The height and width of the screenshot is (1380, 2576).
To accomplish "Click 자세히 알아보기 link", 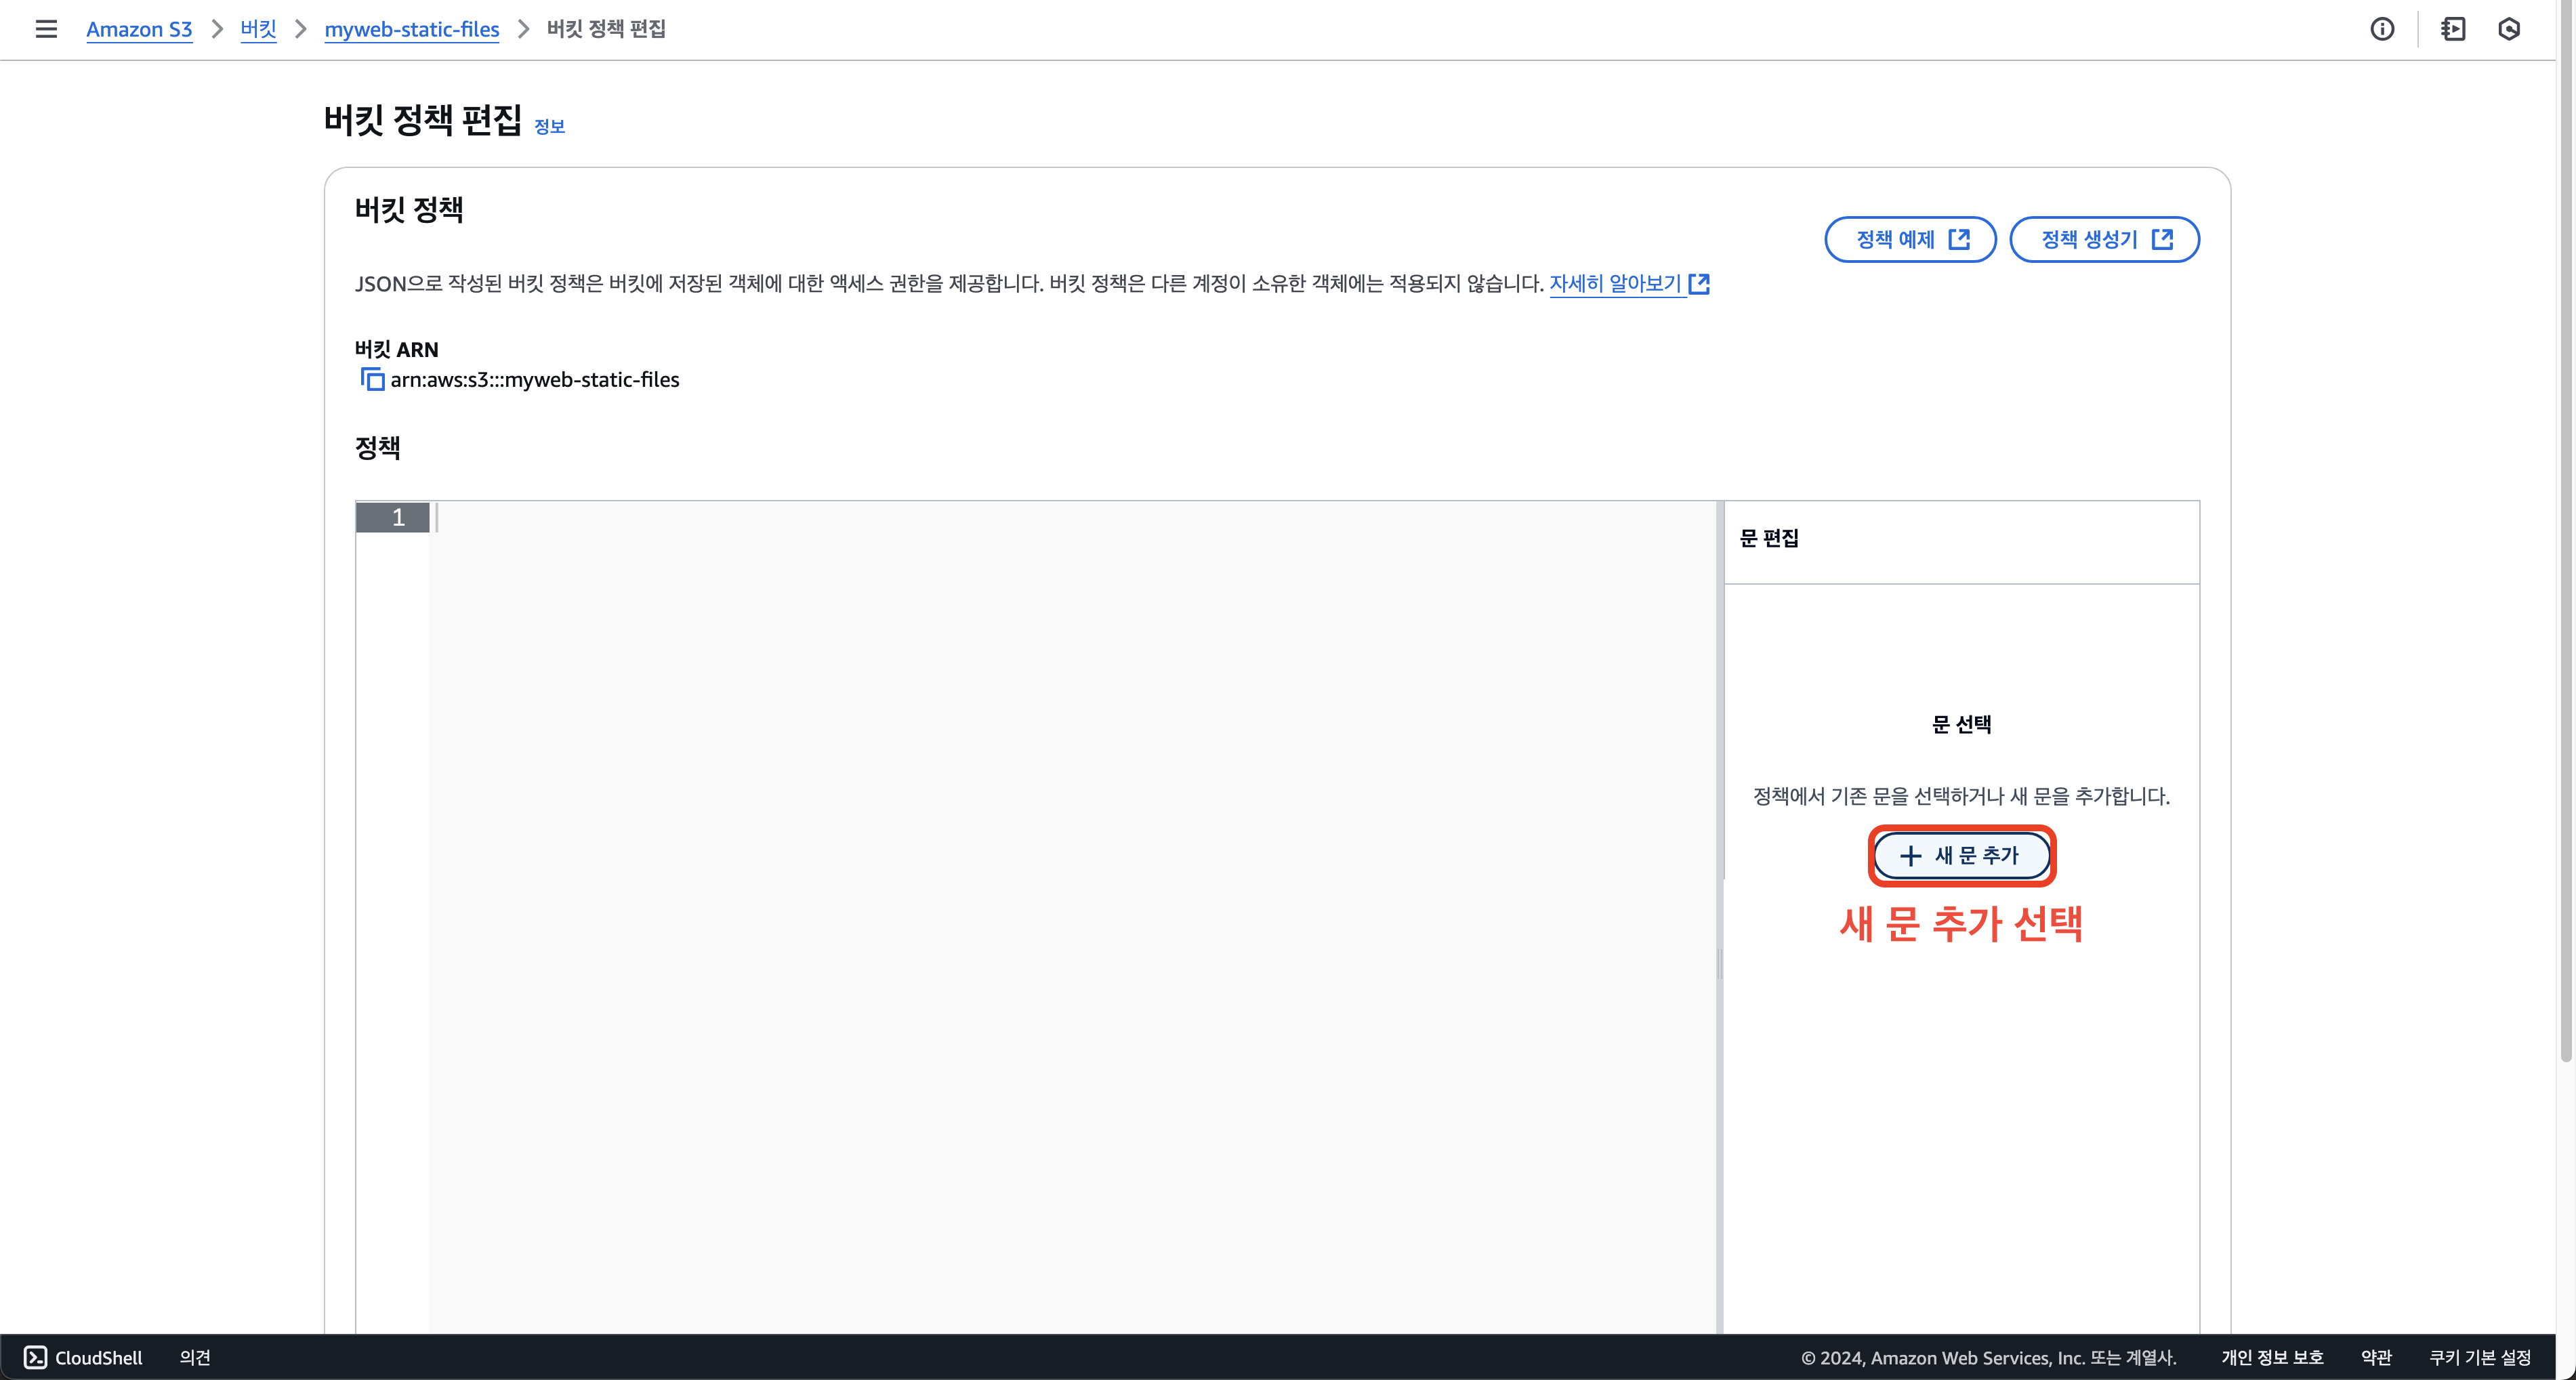I will click(x=1615, y=284).
